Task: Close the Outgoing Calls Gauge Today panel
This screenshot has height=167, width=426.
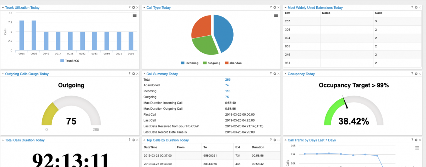Action: pyautogui.click(x=137, y=74)
